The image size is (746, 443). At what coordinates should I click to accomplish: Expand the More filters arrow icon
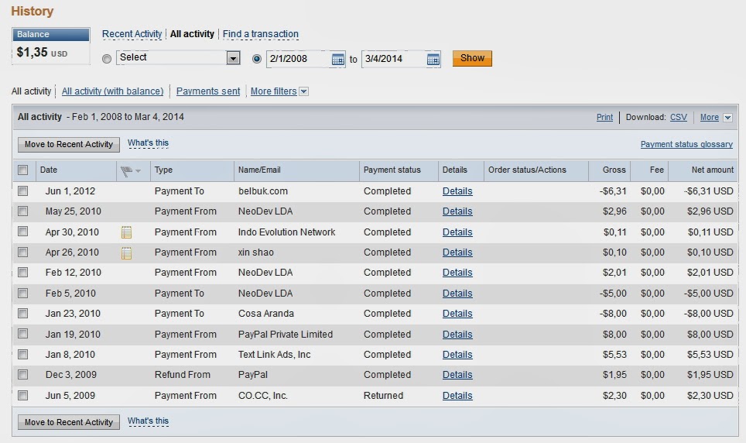[x=303, y=91]
